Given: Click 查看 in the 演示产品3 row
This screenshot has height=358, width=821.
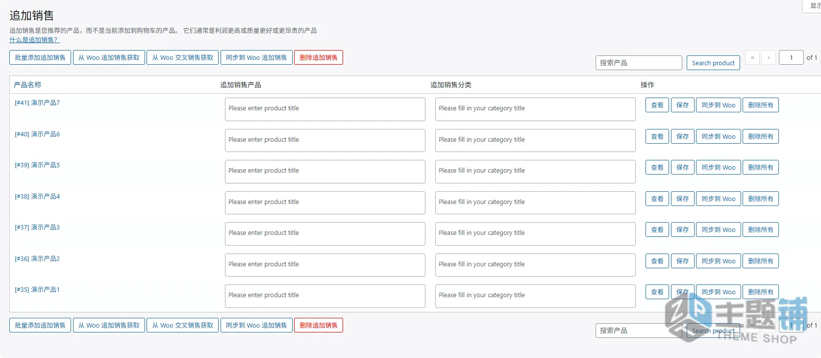Looking at the screenshot, I should [x=657, y=230].
